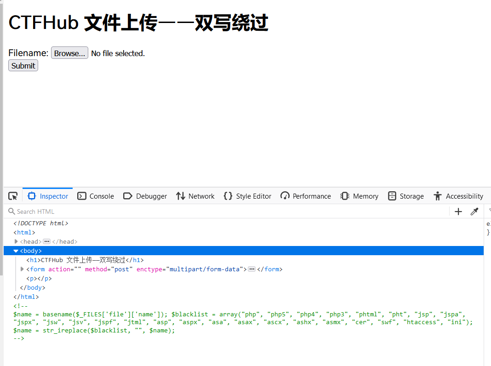Switch to the Debugger tab
The width and height of the screenshot is (491, 366).
[145, 196]
